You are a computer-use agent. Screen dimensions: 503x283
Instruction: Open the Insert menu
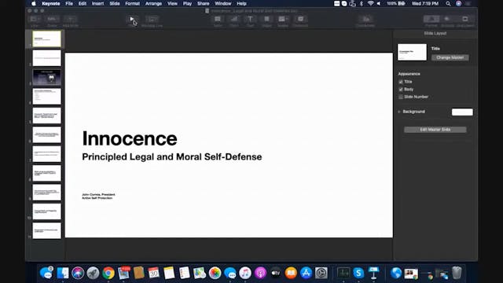pyautogui.click(x=97, y=4)
